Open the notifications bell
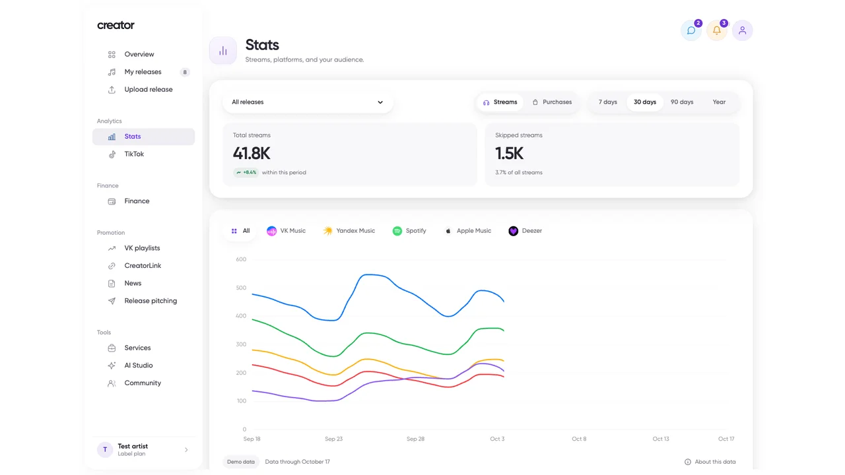Viewport: 845px width, 475px height. (x=717, y=30)
